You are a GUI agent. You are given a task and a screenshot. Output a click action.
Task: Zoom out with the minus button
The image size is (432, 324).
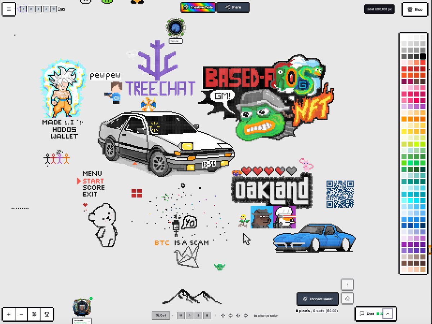(21, 314)
